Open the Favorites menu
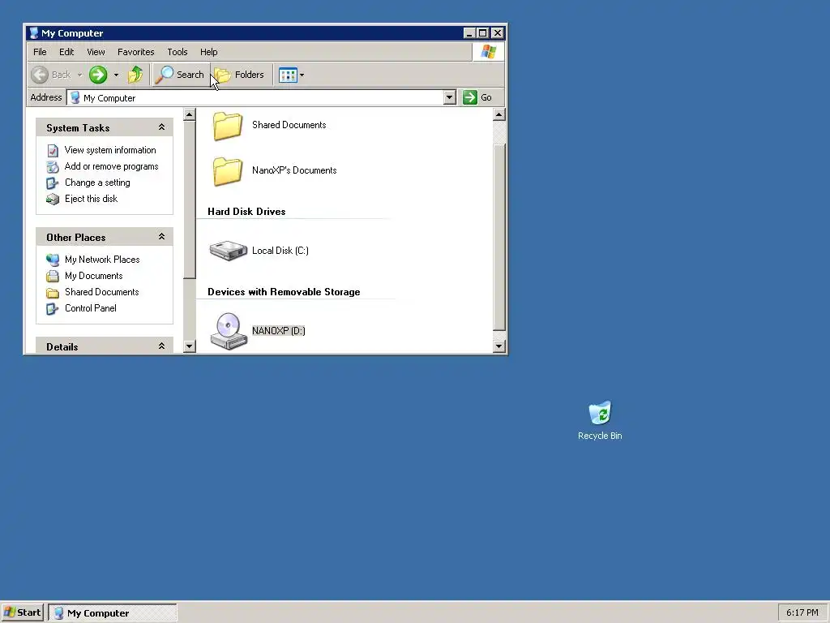 [135, 52]
